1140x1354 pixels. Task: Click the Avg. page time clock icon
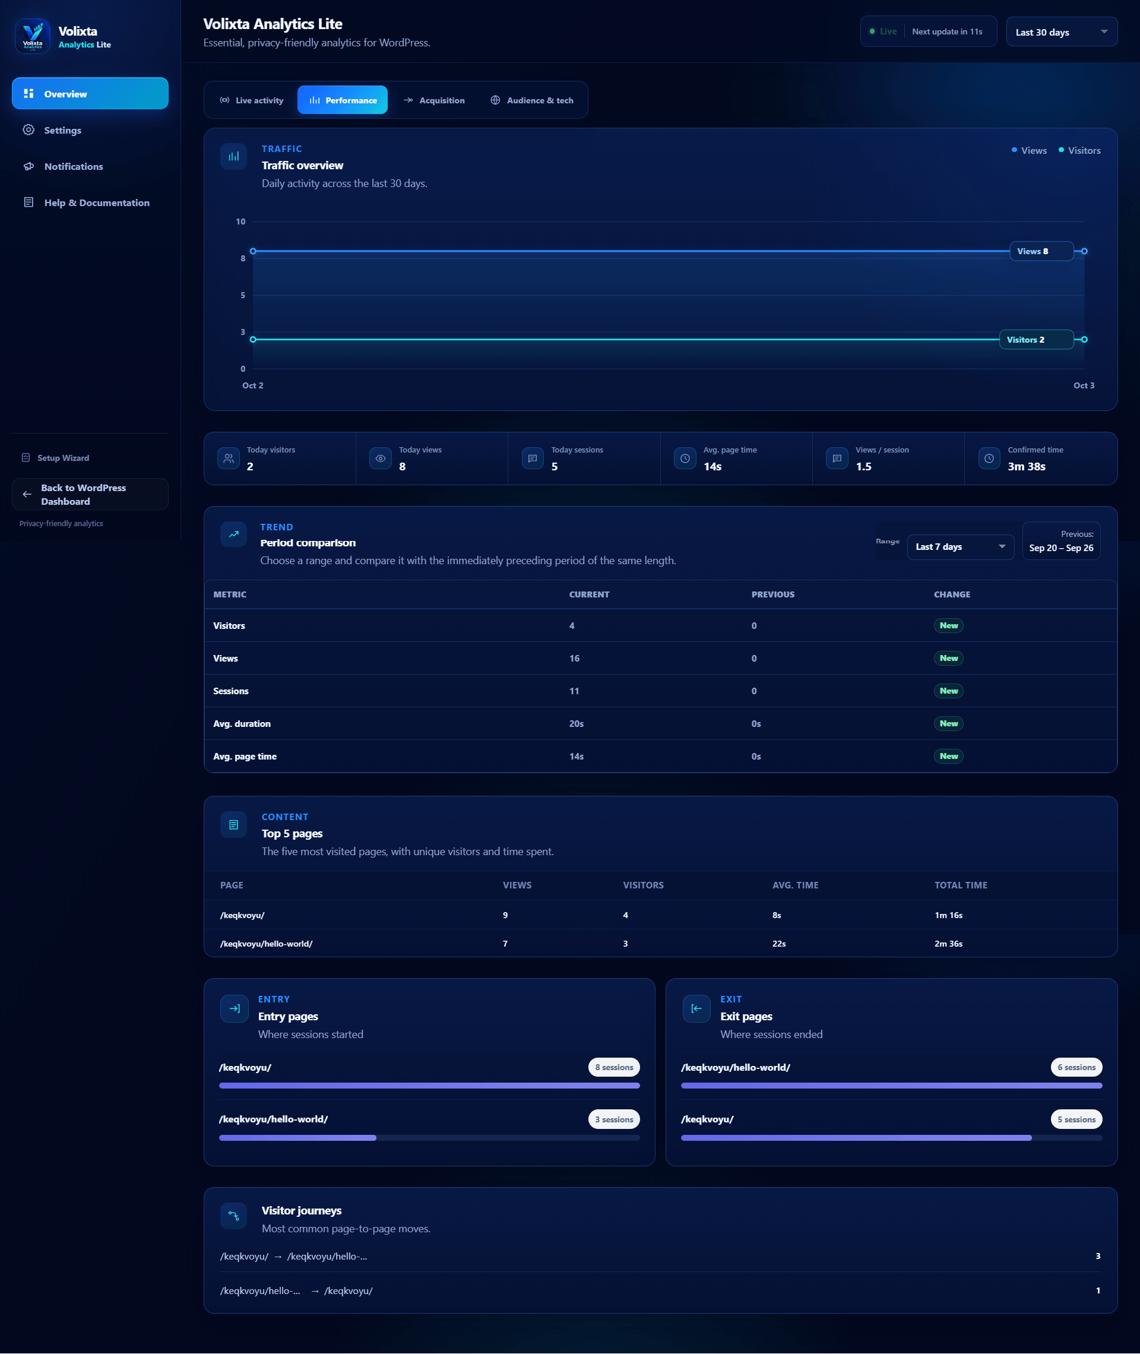685,458
